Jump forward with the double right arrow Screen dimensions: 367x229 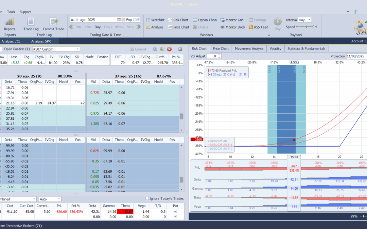[x=139, y=27]
